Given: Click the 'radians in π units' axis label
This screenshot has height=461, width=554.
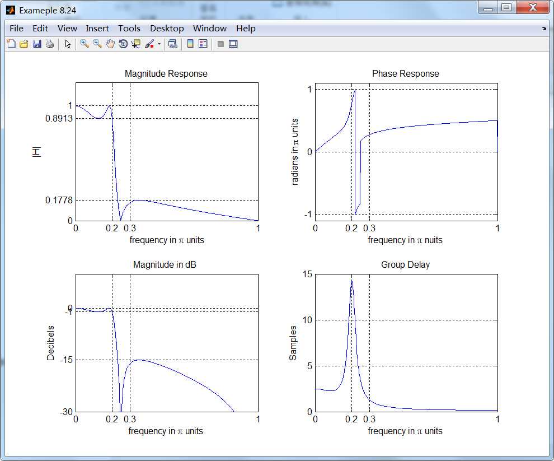Looking at the screenshot, I should [295, 152].
